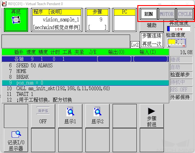Viewport: 195px width, 153px height.
Task: Click the 速度 speed column header
Action: click(x=31, y=52)
